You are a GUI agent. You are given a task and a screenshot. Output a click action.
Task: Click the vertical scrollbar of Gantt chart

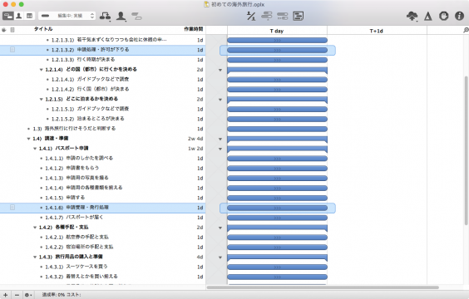pos(466,150)
